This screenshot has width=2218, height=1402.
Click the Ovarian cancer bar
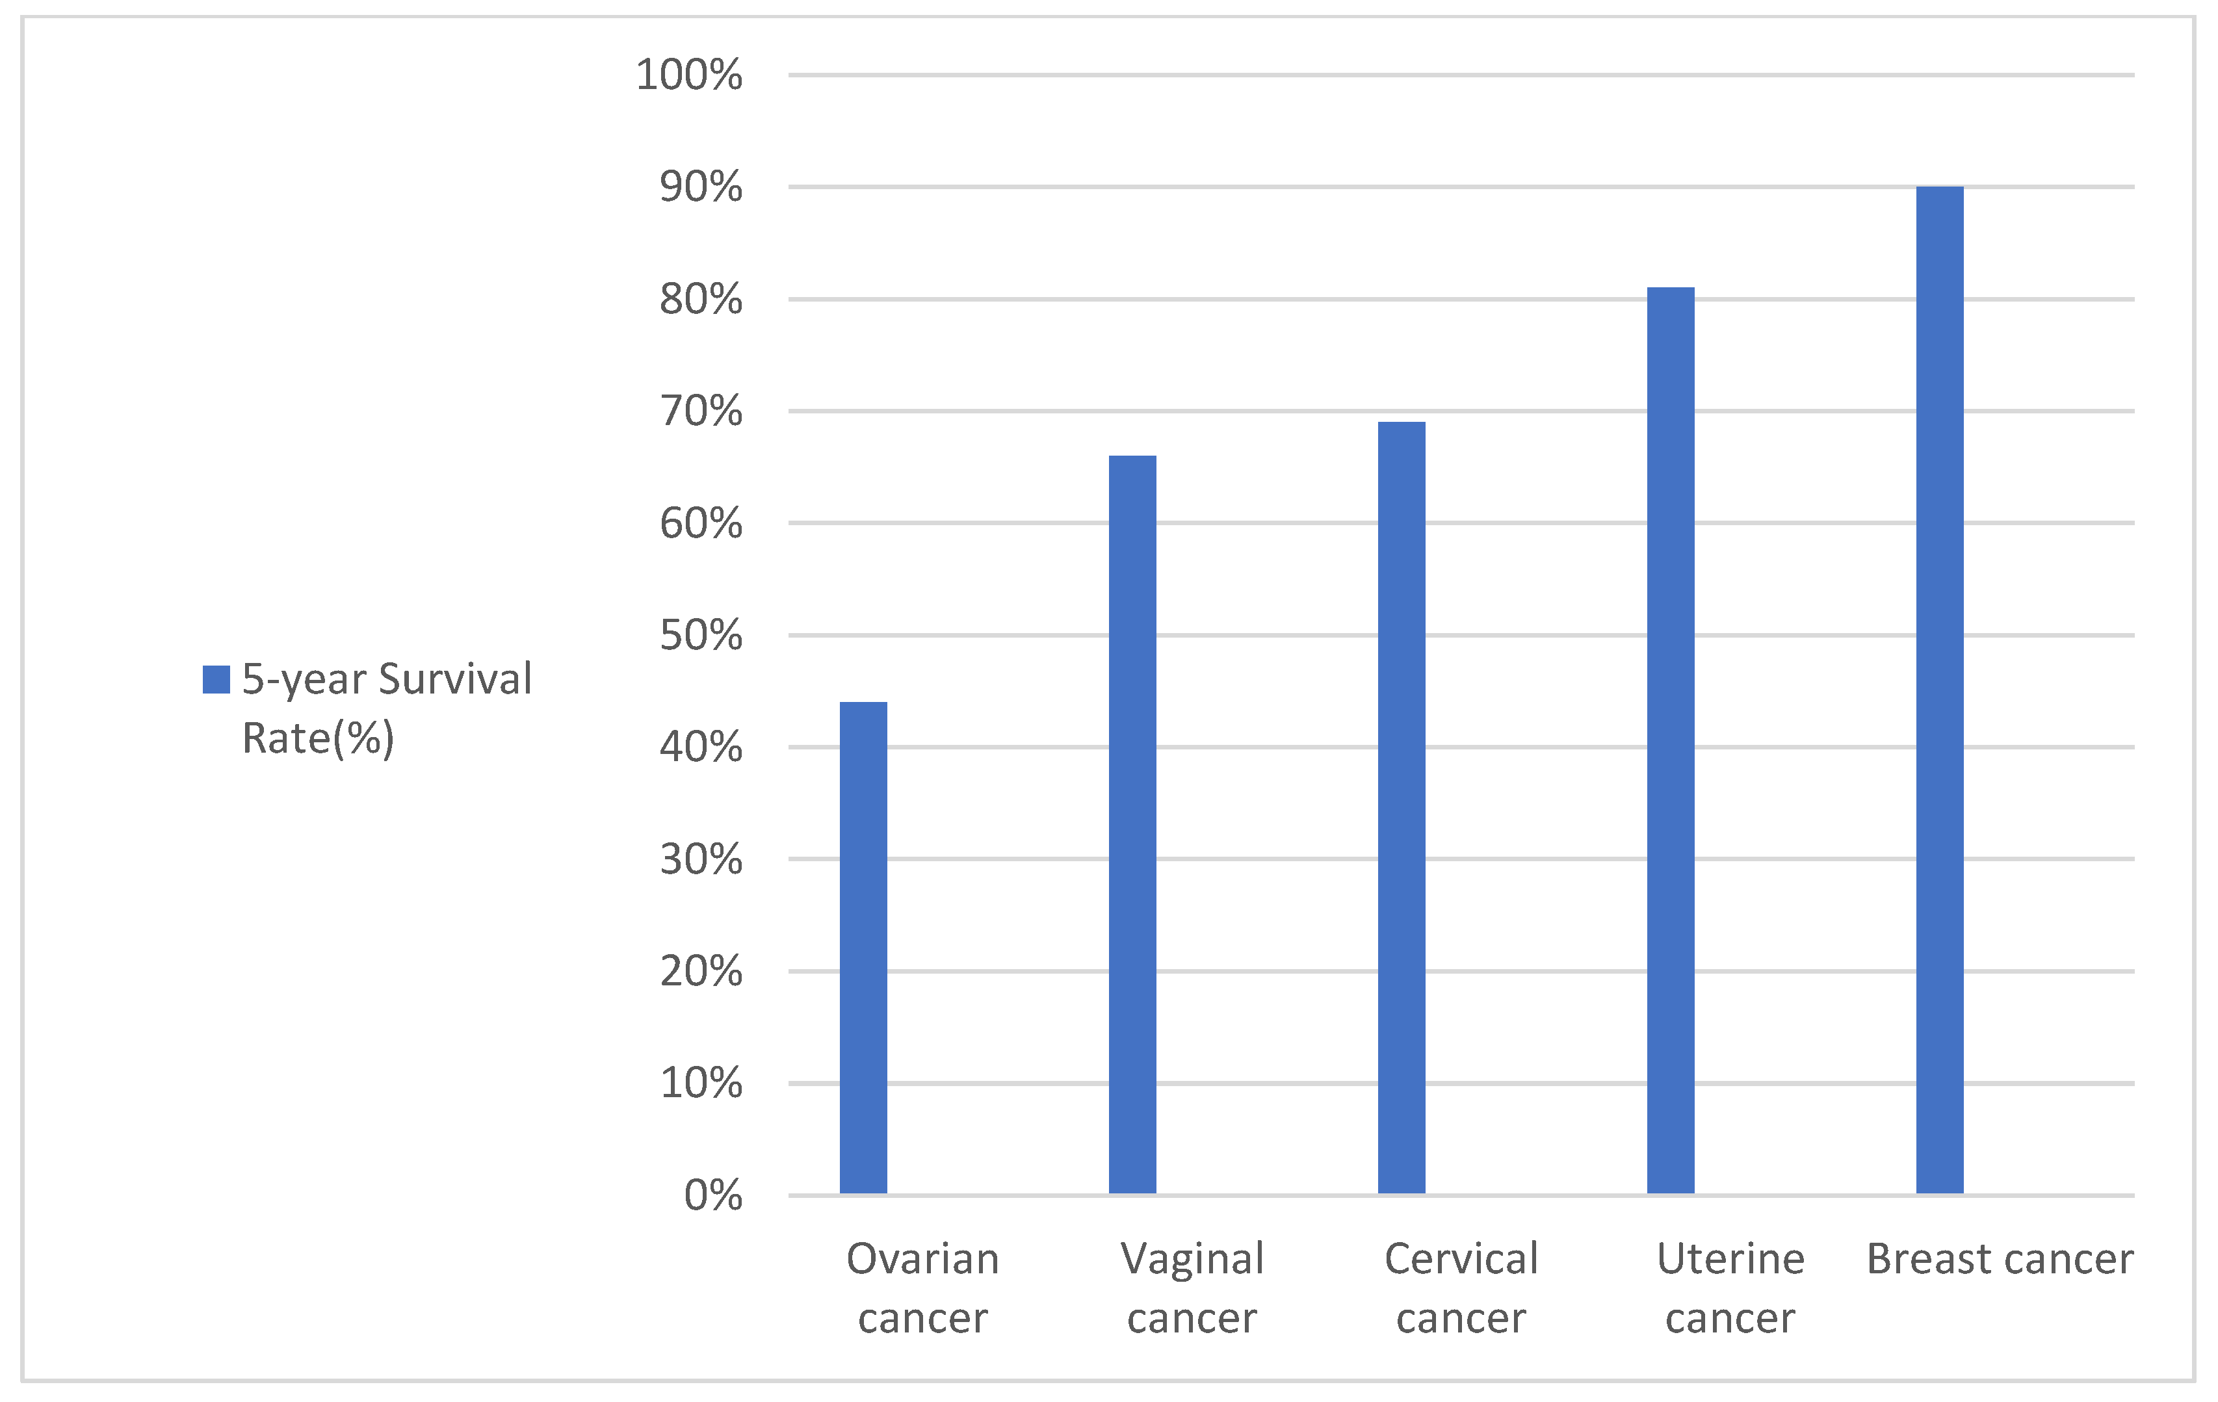click(x=863, y=948)
